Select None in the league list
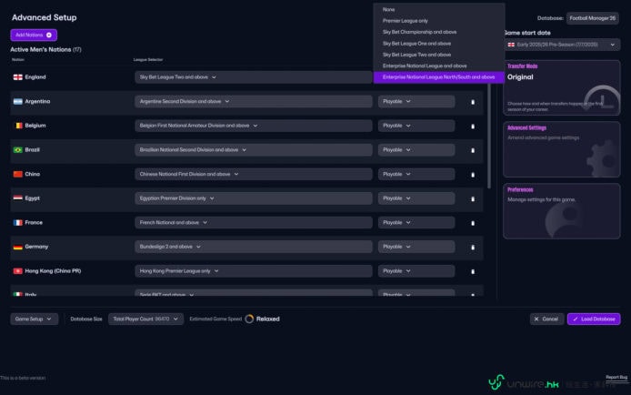This screenshot has height=395, width=631. [x=438, y=9]
